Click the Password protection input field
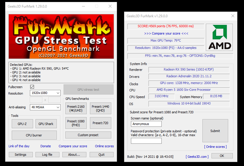 pyautogui.click(x=146, y=141)
